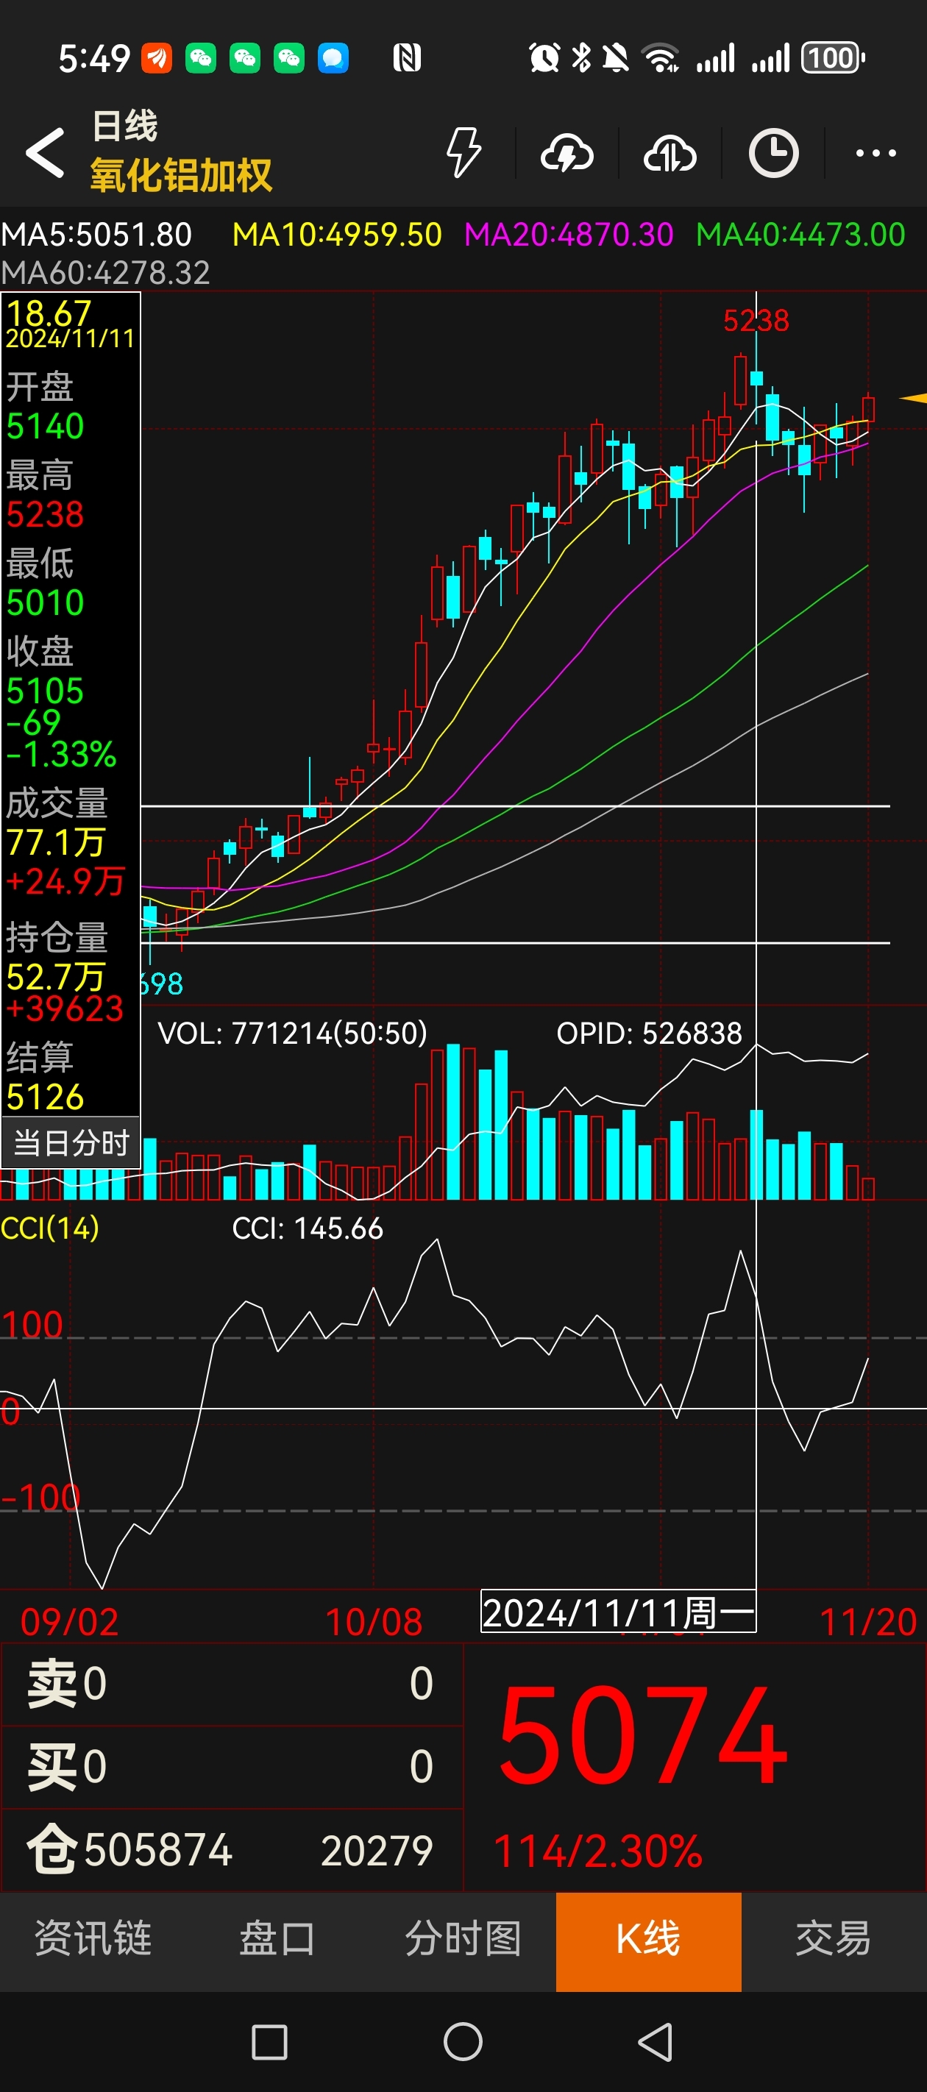Viewport: 927px width, 2092px height.
Task: Tap the 当日分时 button
Action: tap(71, 1142)
